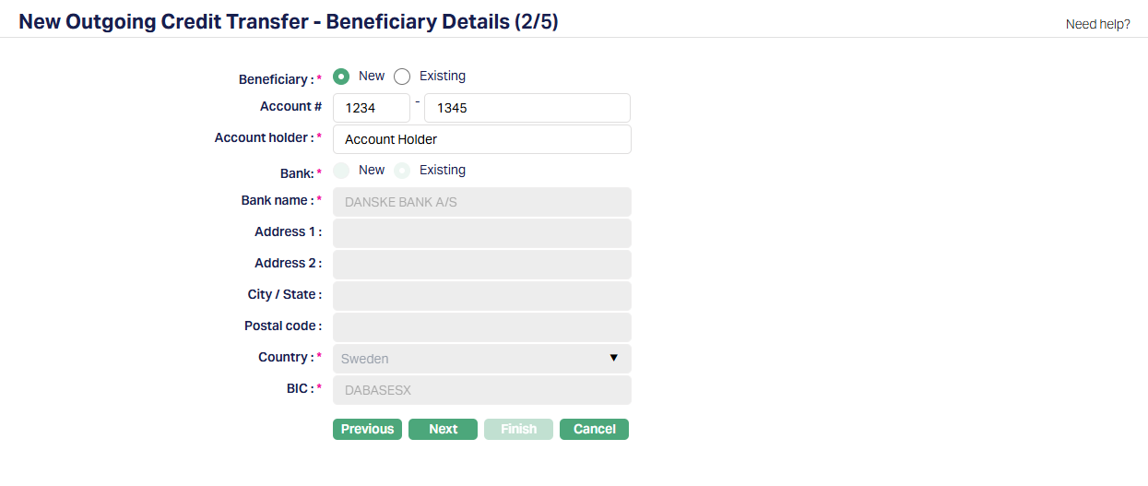Screen dimensions: 1148x486
Task: Select the Postal code field
Action: coord(481,327)
